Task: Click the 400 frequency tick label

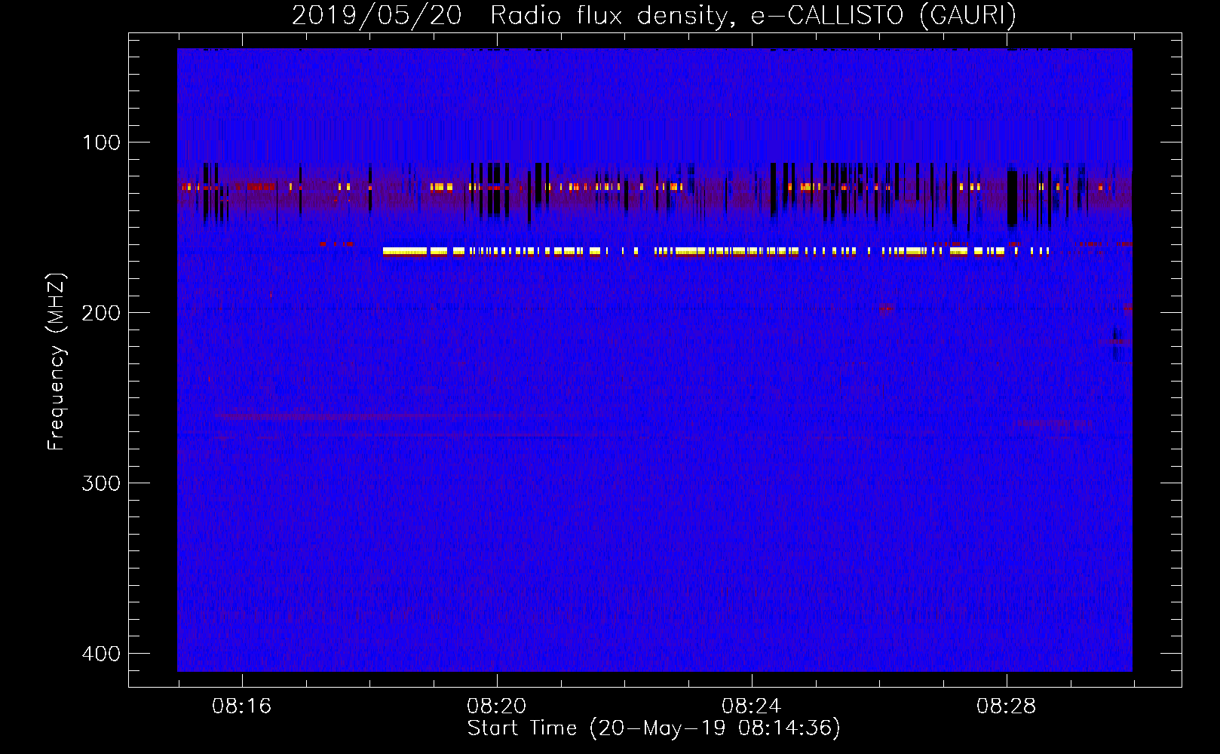Action: [x=101, y=654]
